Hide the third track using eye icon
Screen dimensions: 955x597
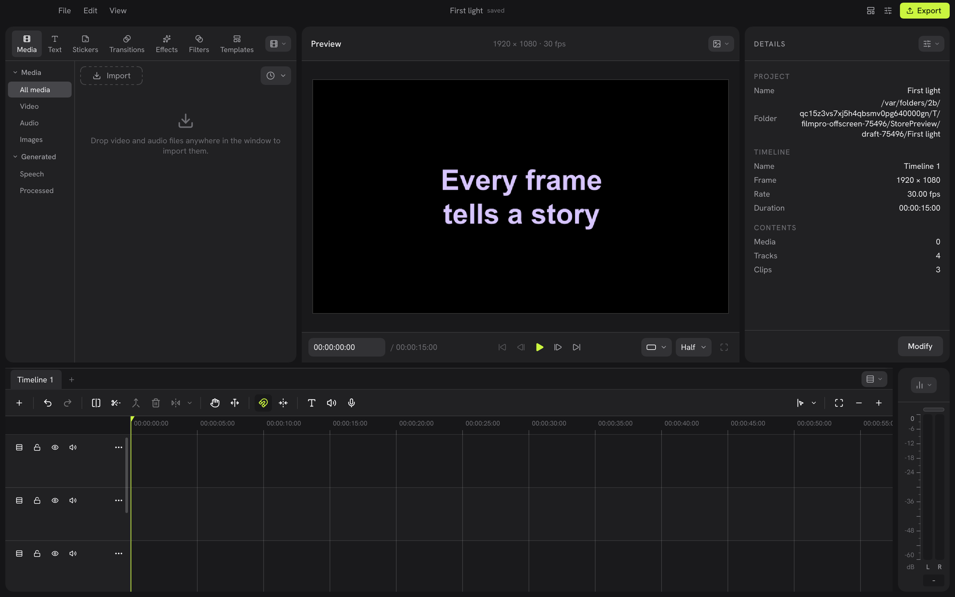(55, 554)
